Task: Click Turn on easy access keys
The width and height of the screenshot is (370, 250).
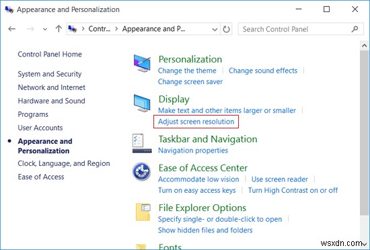Action: [x=197, y=190]
